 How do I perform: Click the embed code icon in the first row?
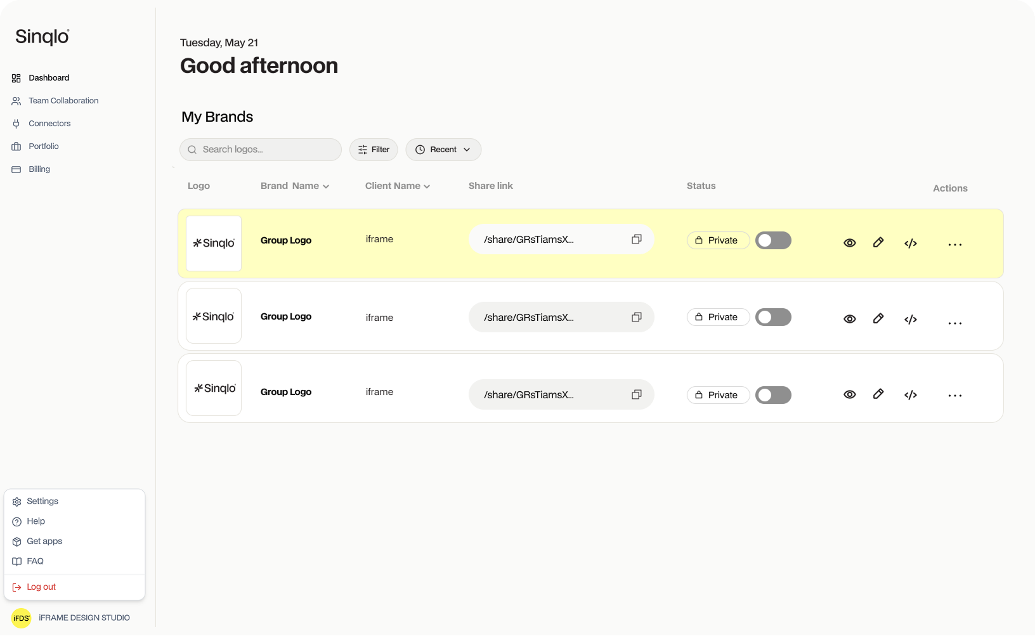pos(910,243)
